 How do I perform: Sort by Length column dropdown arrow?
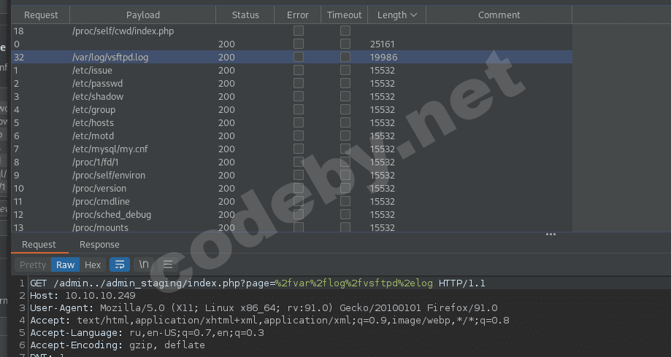pos(413,15)
